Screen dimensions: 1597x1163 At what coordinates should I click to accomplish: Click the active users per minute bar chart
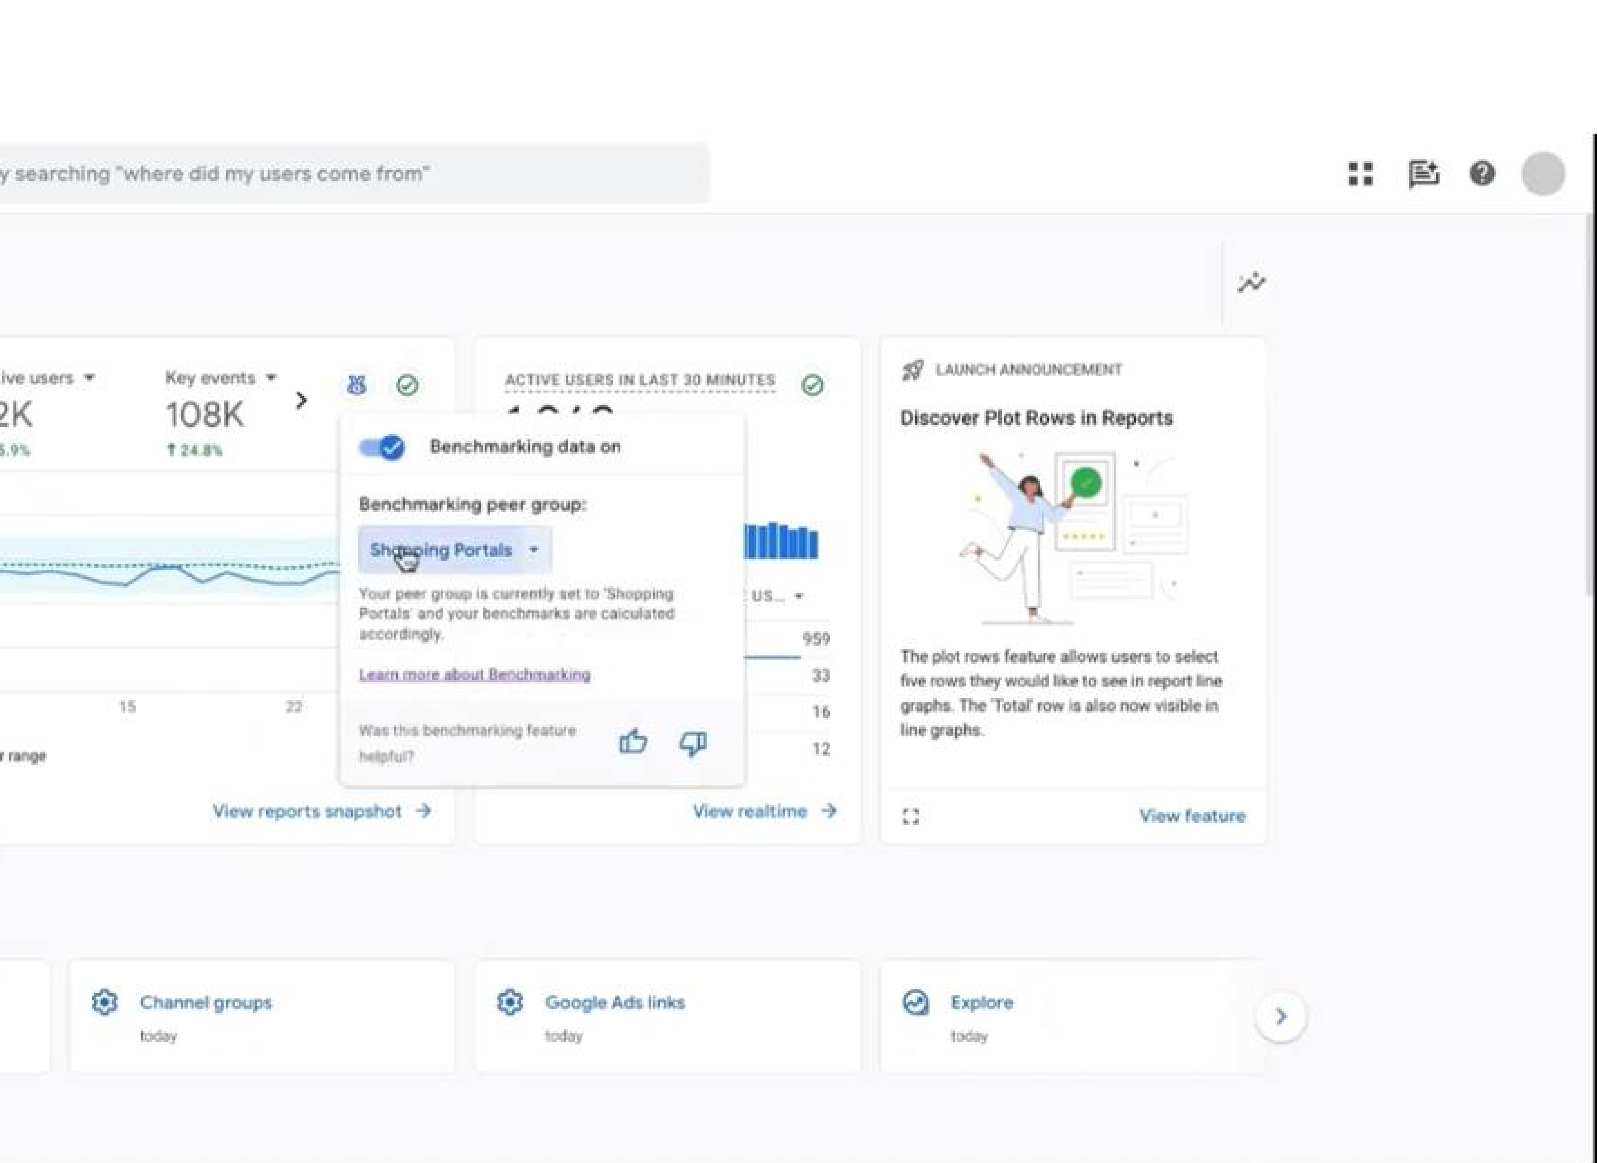point(781,541)
